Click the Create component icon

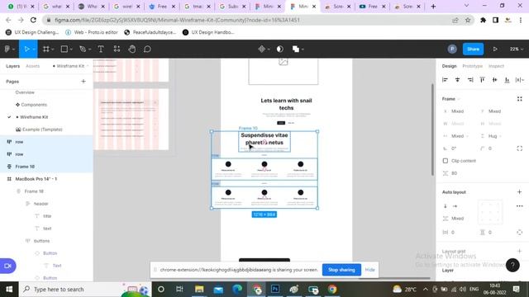click(261, 49)
